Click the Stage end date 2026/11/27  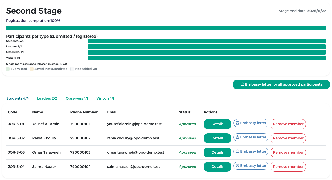click(x=302, y=11)
